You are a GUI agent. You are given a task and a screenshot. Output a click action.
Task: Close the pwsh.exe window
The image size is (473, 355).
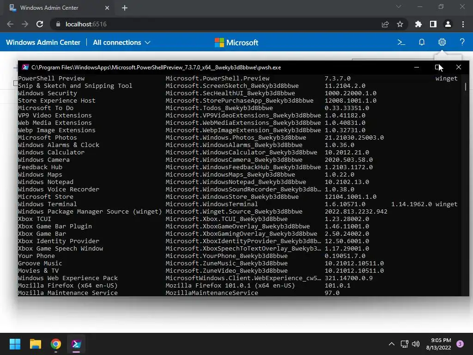(459, 67)
